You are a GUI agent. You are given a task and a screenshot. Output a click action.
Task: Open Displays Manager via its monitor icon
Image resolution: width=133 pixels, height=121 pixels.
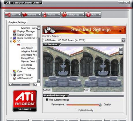15,31
